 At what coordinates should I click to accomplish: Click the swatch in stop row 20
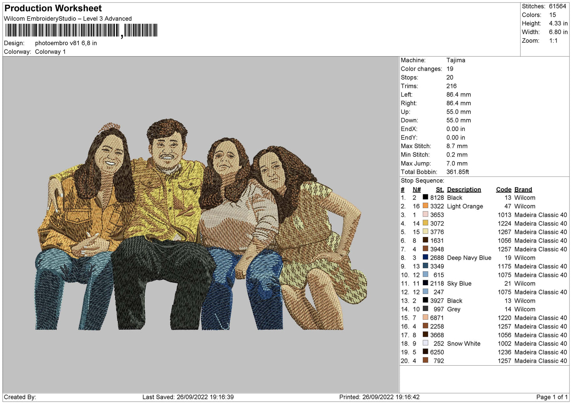425,360
